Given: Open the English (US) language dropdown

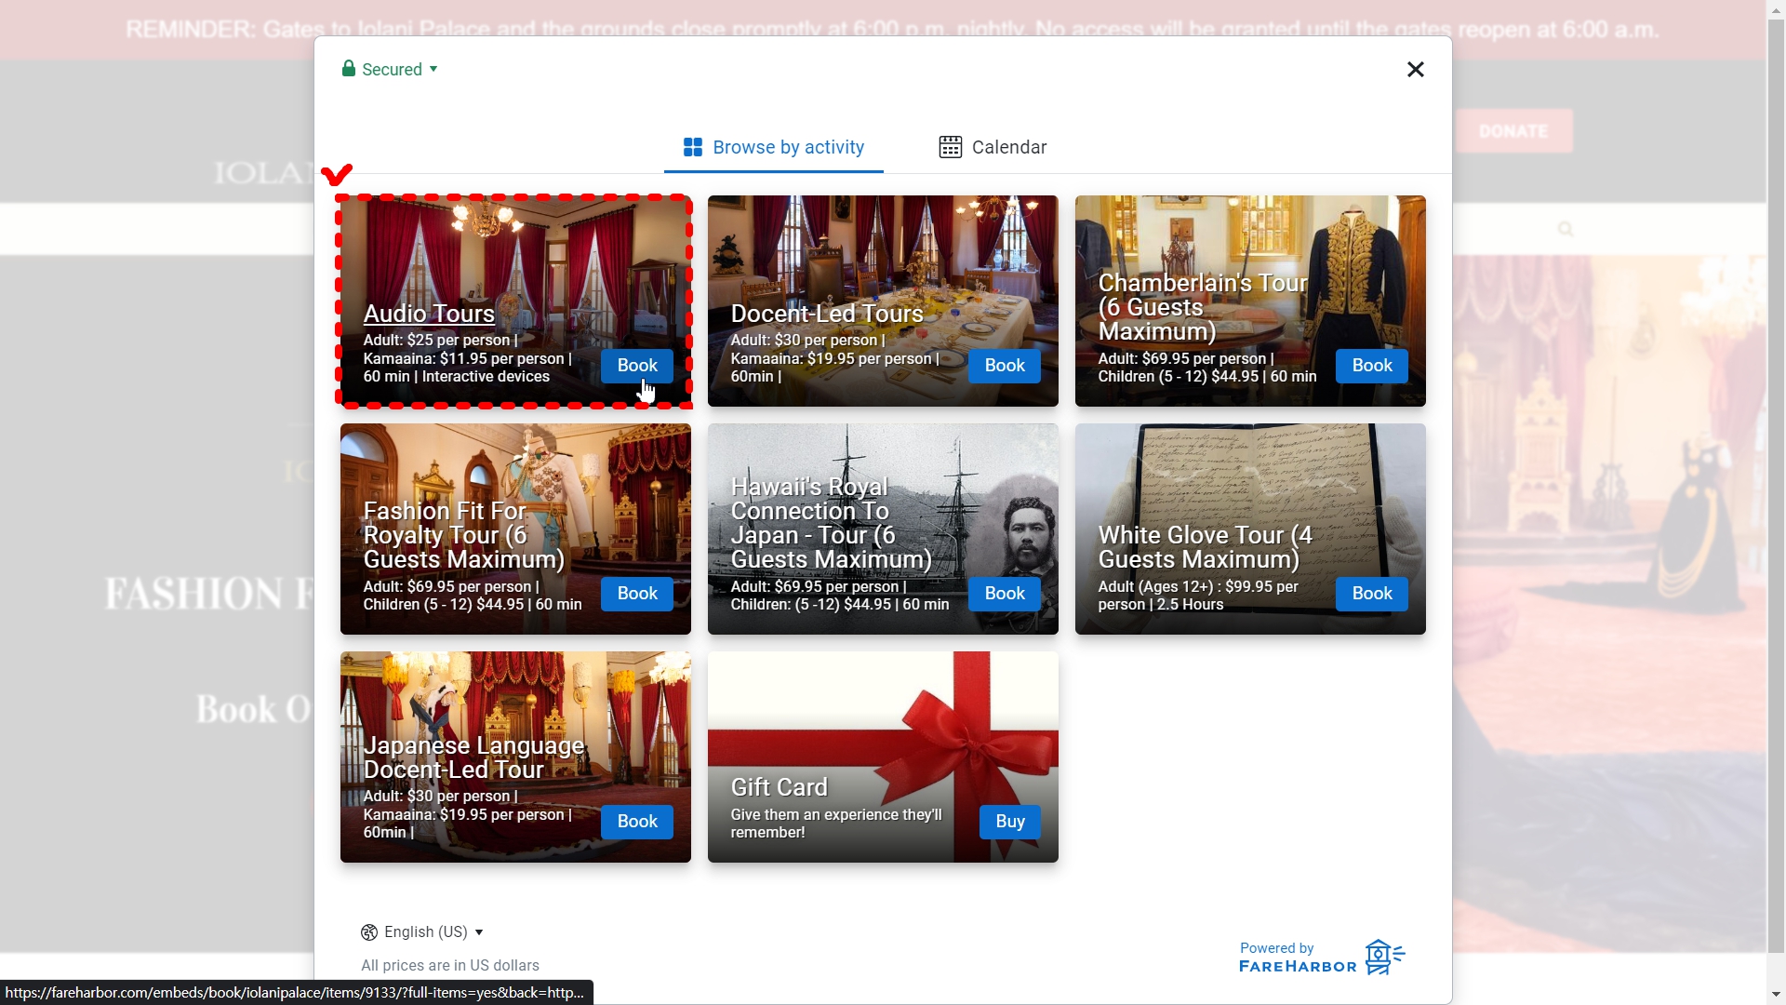Looking at the screenshot, I should tap(423, 932).
